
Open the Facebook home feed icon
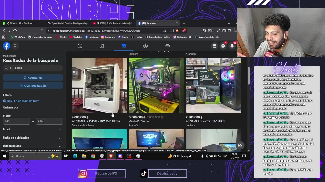point(80,46)
